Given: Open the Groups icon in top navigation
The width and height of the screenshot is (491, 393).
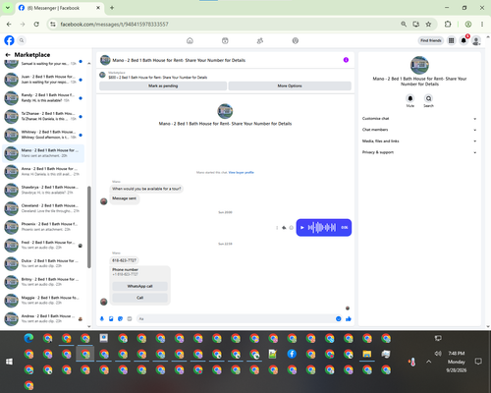Looking at the screenshot, I should 260,40.
